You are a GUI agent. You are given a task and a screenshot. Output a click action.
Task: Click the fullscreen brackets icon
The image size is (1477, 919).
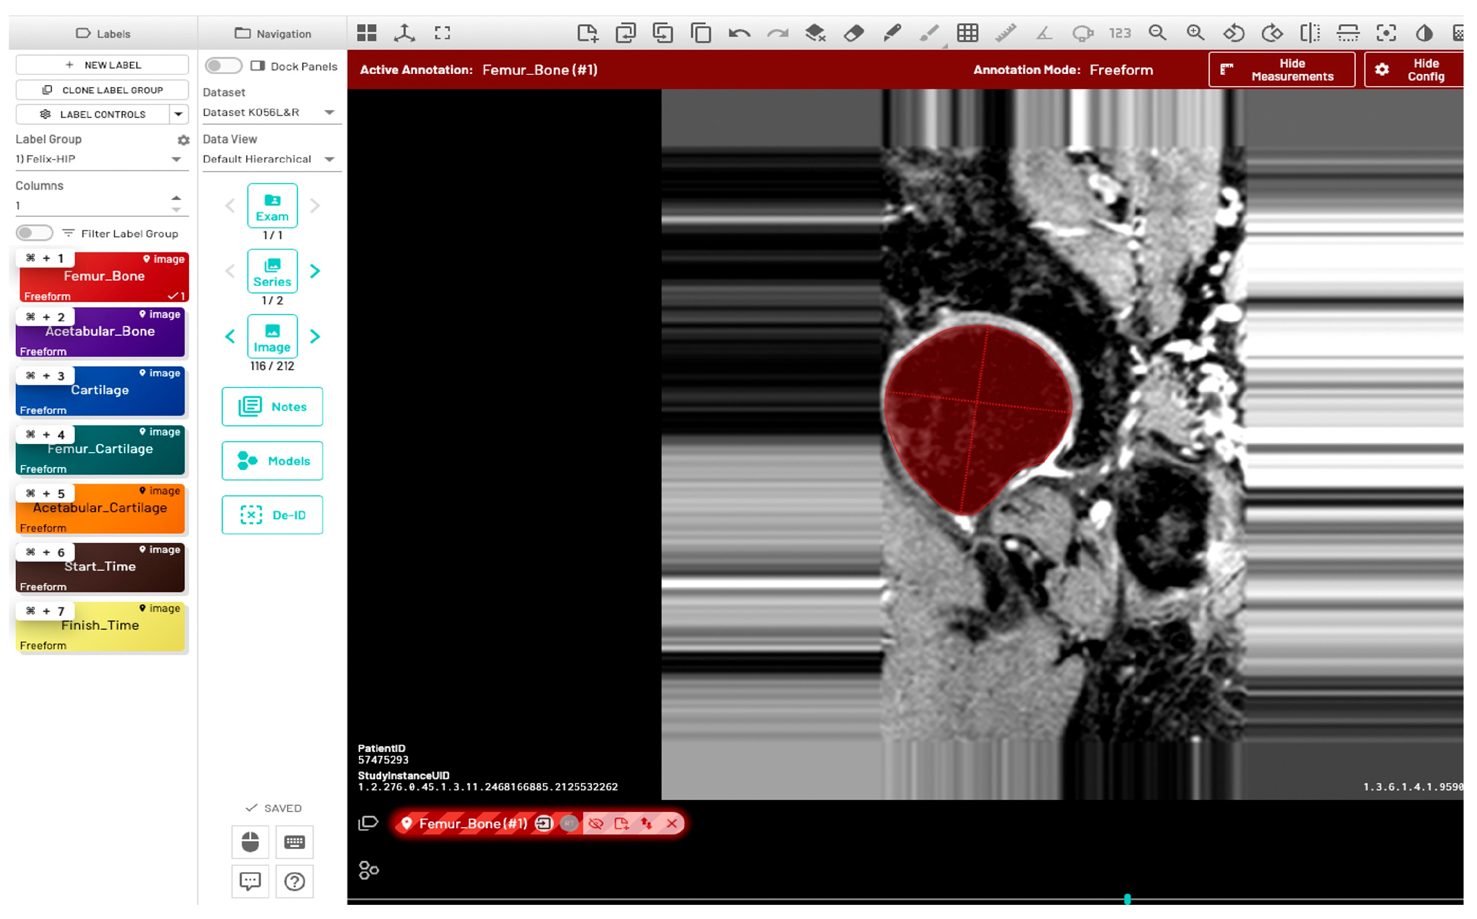click(x=443, y=33)
